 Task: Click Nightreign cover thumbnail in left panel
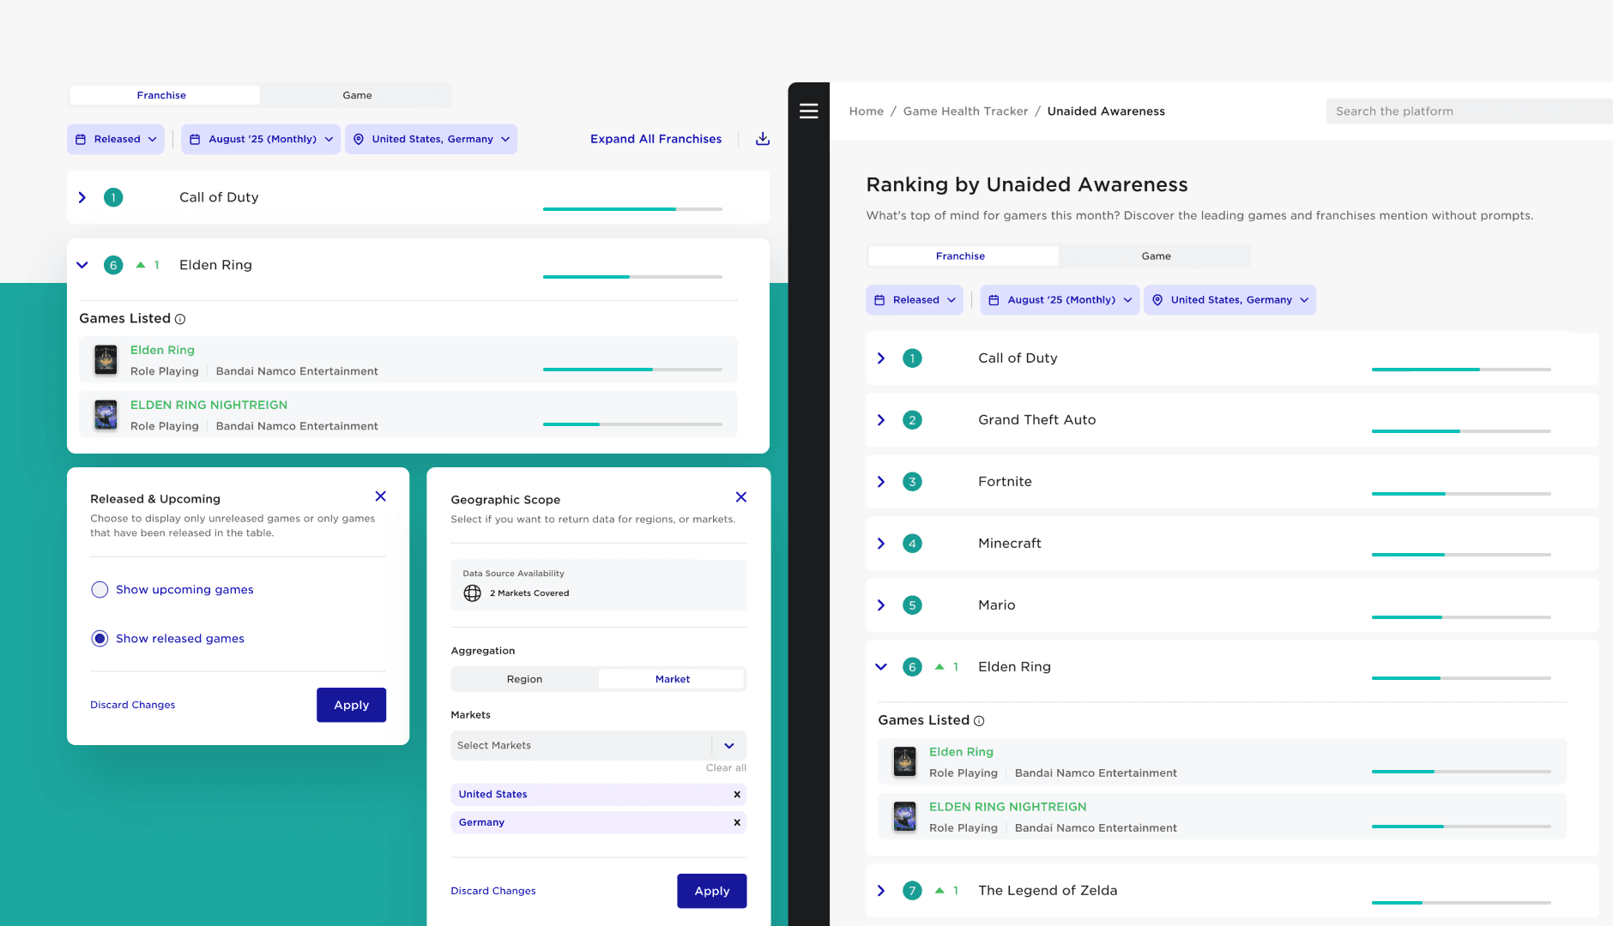[106, 415]
